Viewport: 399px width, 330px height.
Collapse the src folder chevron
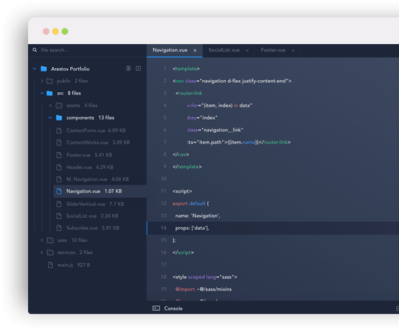[x=42, y=93]
